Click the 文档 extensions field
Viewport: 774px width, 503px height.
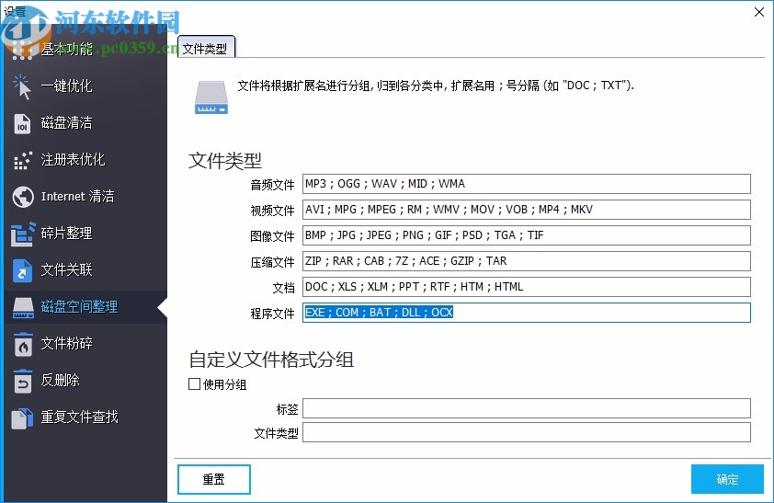(x=526, y=287)
